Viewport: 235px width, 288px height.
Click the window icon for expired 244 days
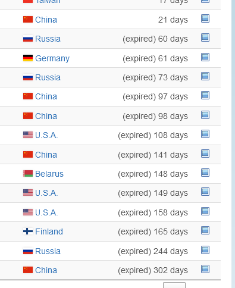[205, 250]
